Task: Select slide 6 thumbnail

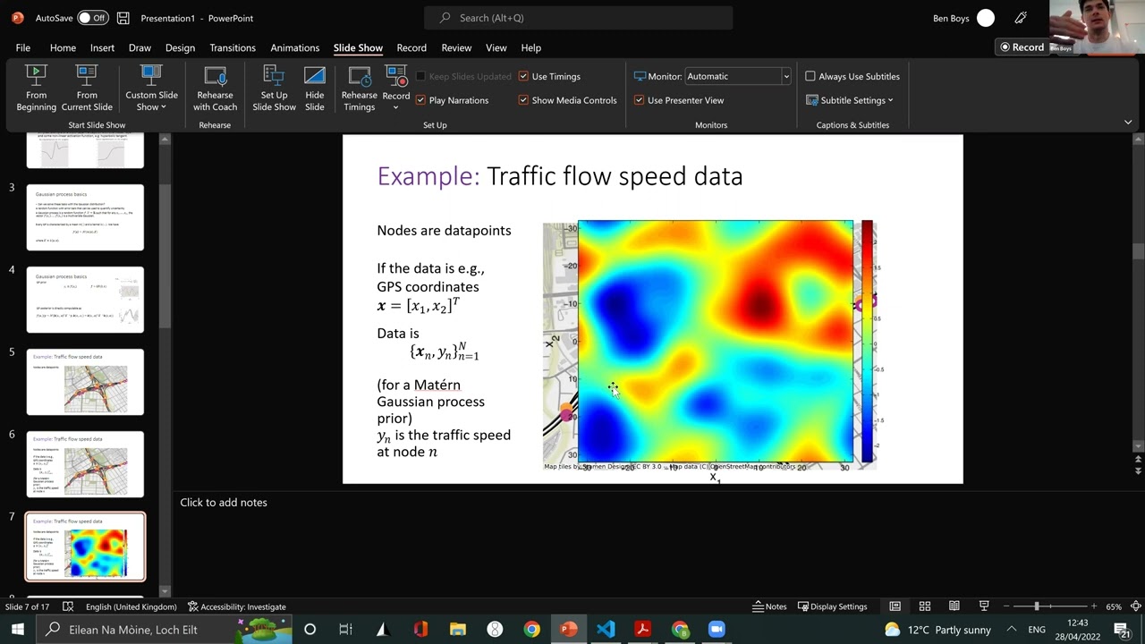Action: coord(85,464)
